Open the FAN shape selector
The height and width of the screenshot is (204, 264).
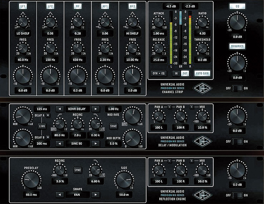coord(77,195)
